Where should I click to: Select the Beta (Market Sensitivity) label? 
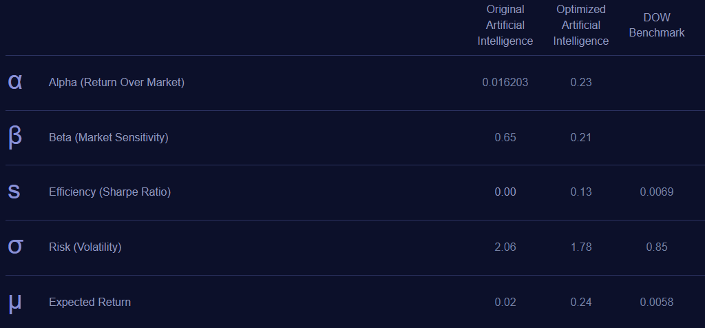tap(108, 137)
